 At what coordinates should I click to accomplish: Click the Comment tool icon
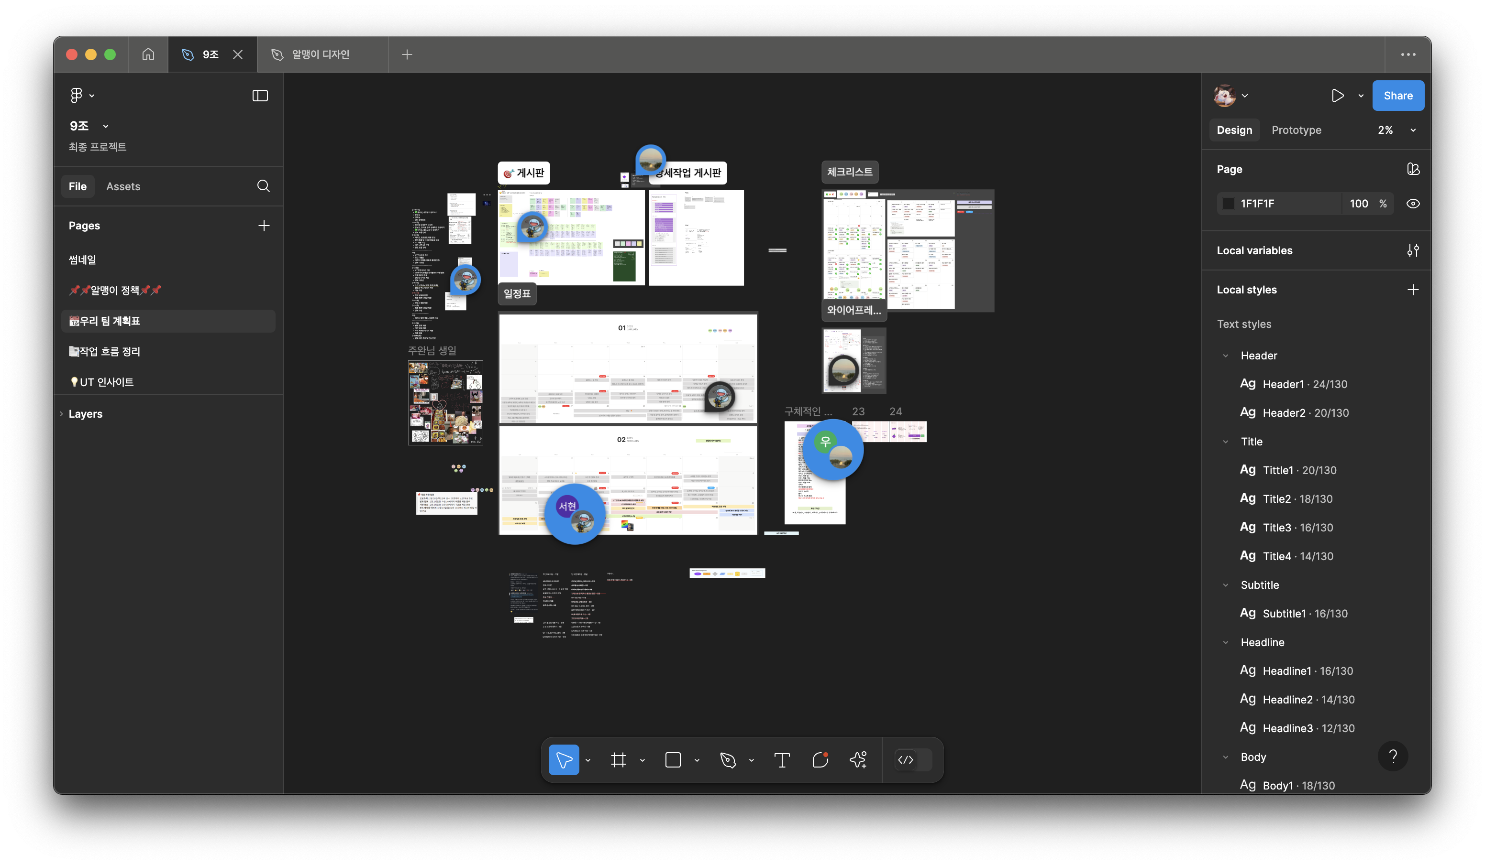820,759
